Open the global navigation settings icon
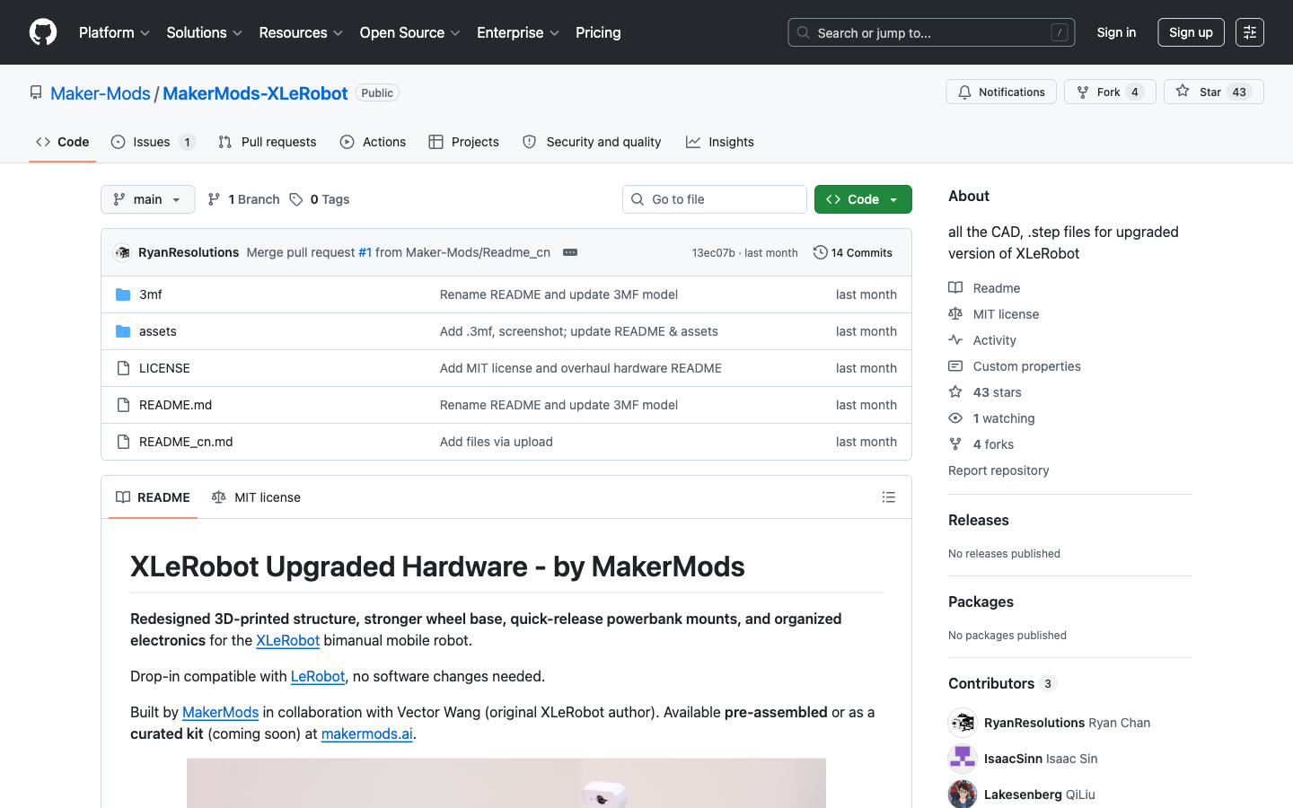This screenshot has width=1293, height=808. coord(1250,32)
